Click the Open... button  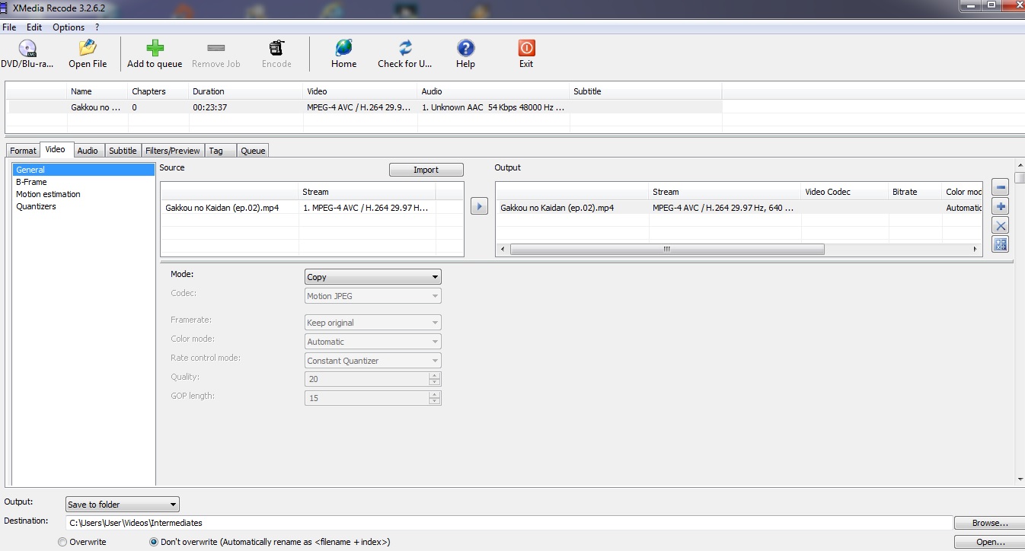point(990,542)
